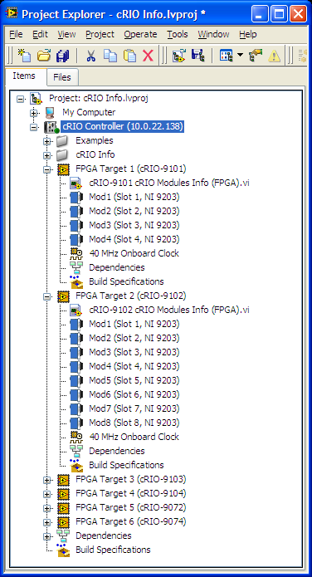This screenshot has width=312, height=577.
Task: Select 'Mod6 (Slot 6, NI 9203)'
Action: coord(134,394)
